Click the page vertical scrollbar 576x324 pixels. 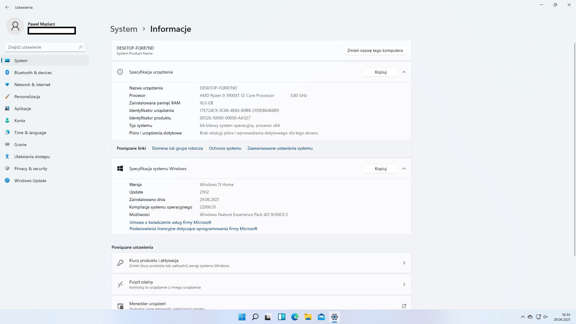pyautogui.click(x=574, y=149)
